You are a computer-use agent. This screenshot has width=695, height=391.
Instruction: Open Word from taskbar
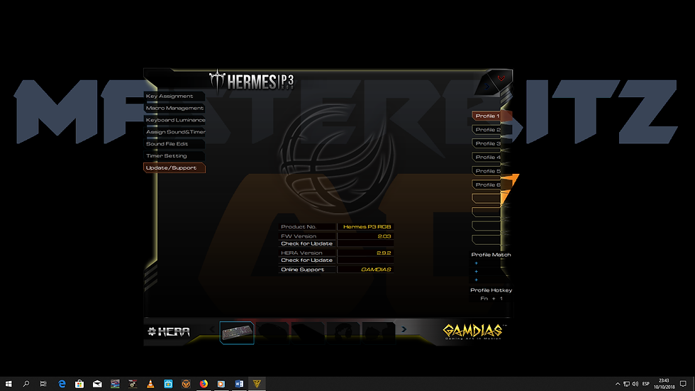tap(239, 384)
